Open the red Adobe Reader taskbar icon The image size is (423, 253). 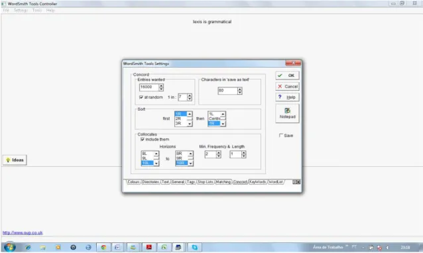149,247
